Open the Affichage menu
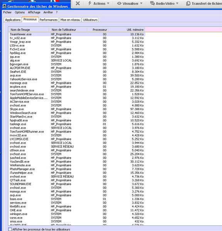 point(34,12)
